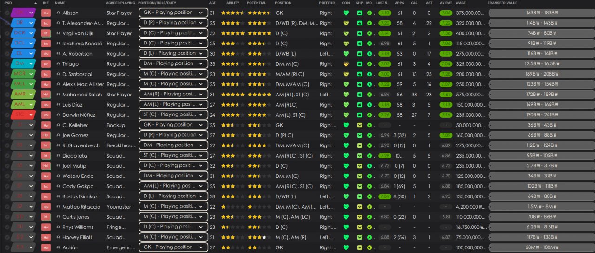595x253 pixels.
Task: Tick the selection circle for Mohamed Salah
Action: [7, 95]
